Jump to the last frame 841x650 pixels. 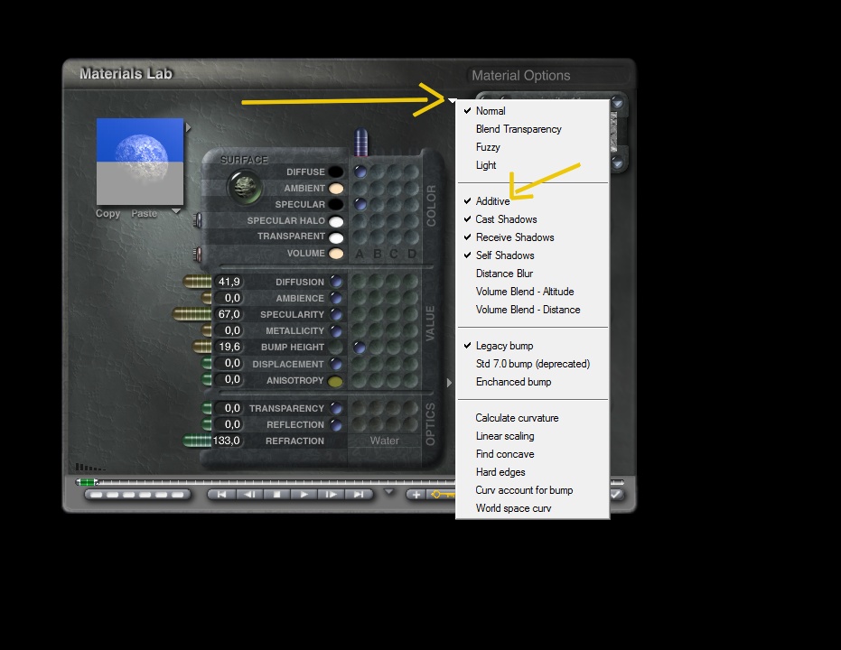click(359, 495)
